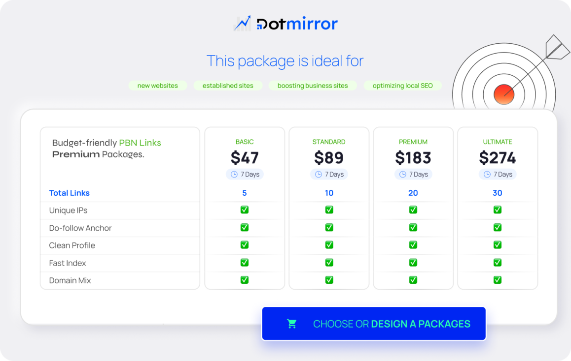Click Domain Mix checkmark in Premium column

(413, 280)
